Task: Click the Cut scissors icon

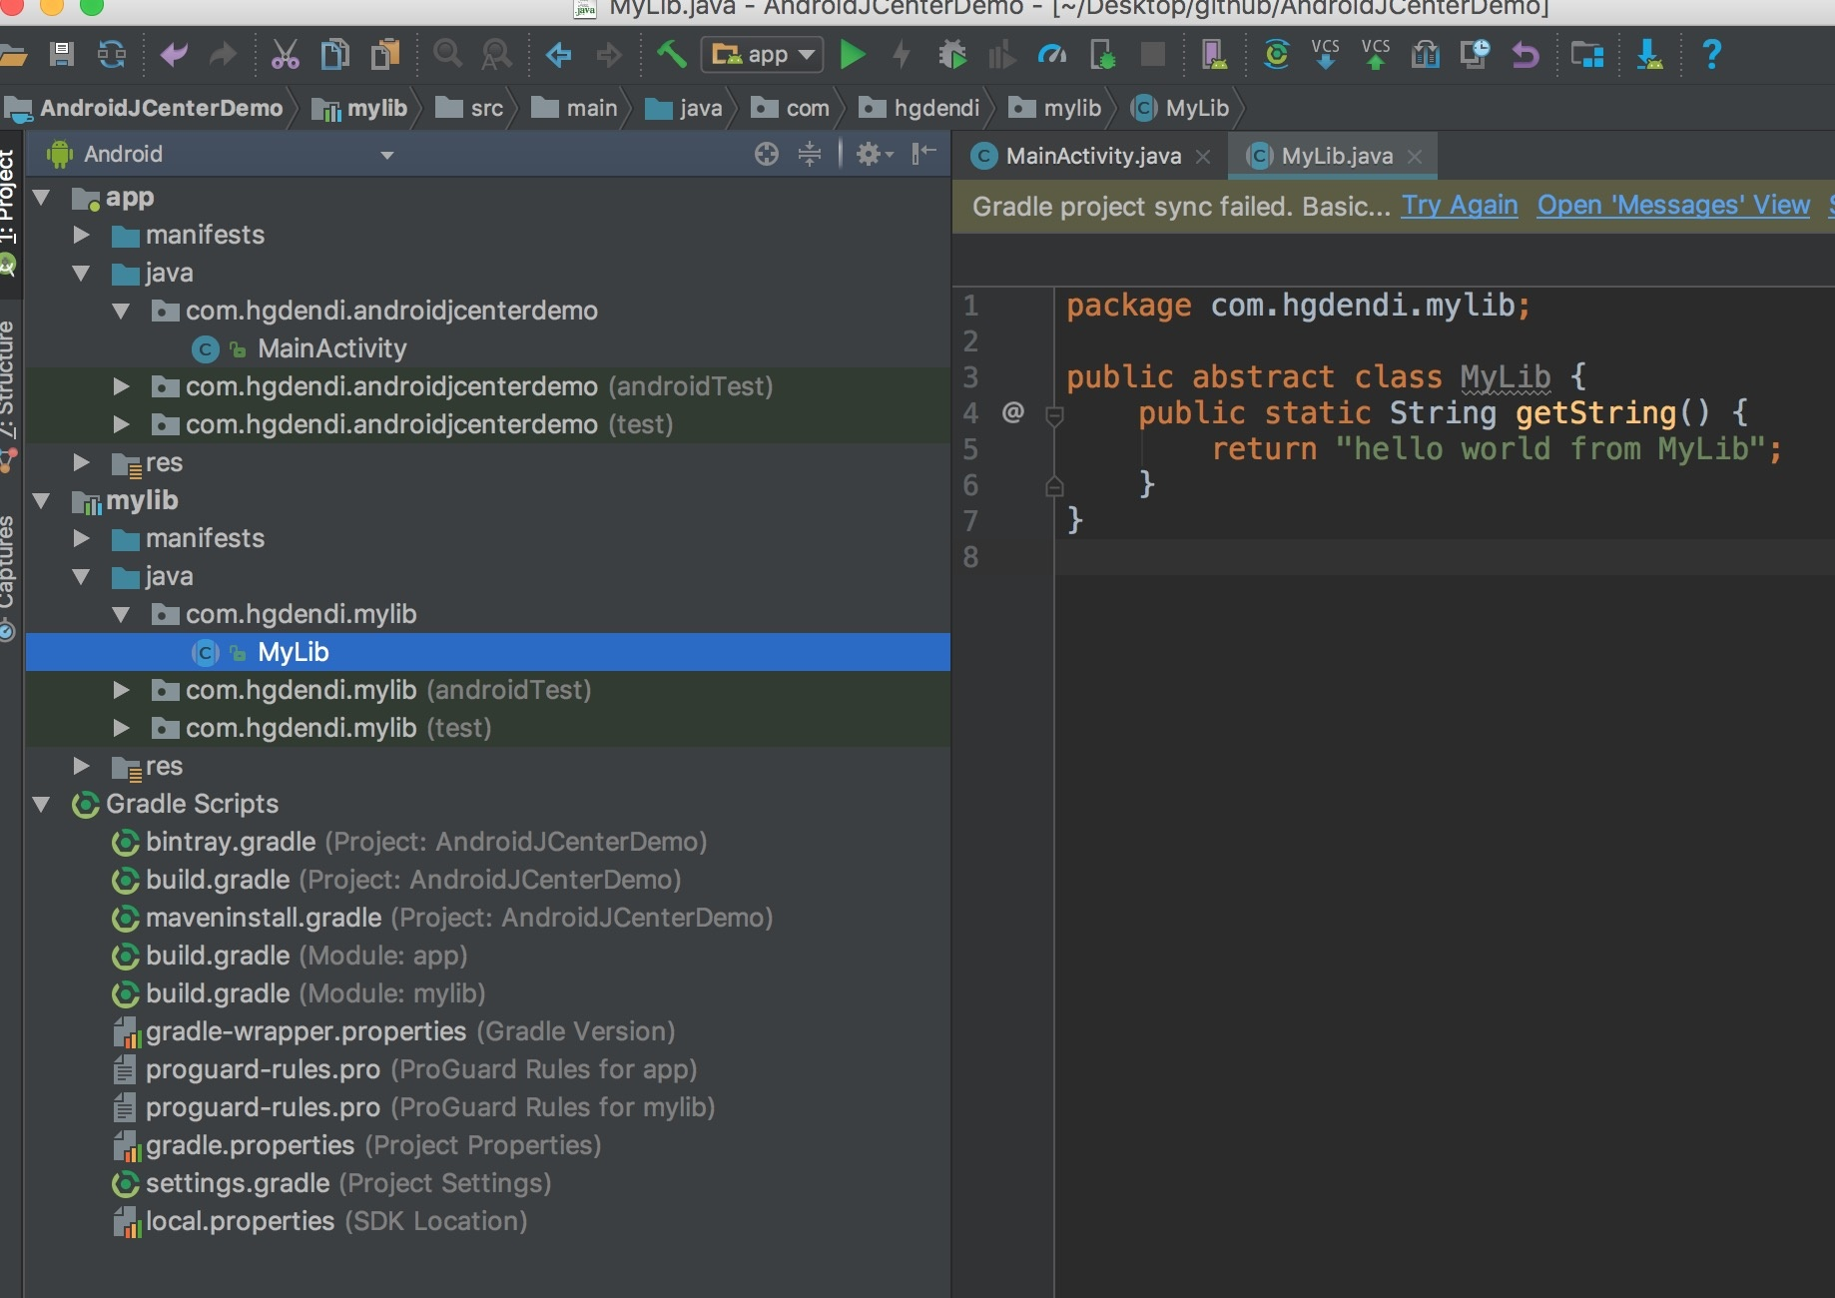Action: (x=285, y=55)
